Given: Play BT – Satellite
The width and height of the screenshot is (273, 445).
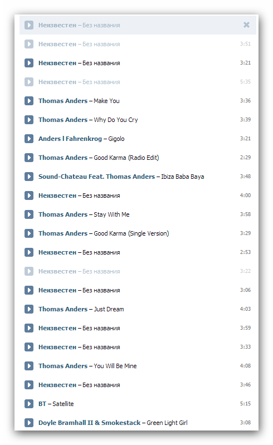Looking at the screenshot, I should (x=28, y=404).
